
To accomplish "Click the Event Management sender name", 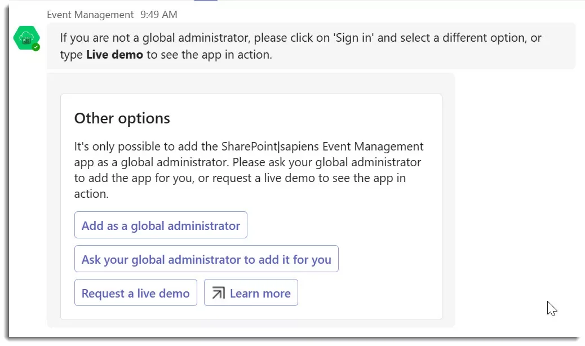I will click(x=90, y=15).
